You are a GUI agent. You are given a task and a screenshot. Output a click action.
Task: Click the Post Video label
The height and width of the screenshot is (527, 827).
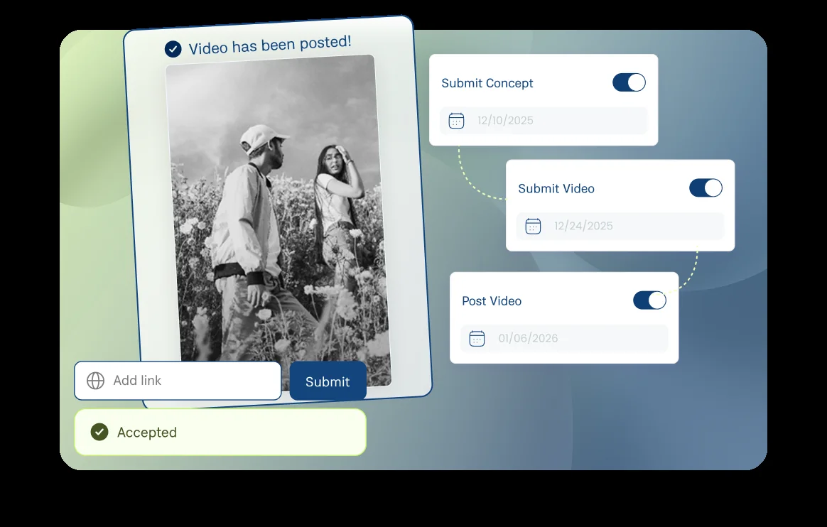click(x=492, y=301)
